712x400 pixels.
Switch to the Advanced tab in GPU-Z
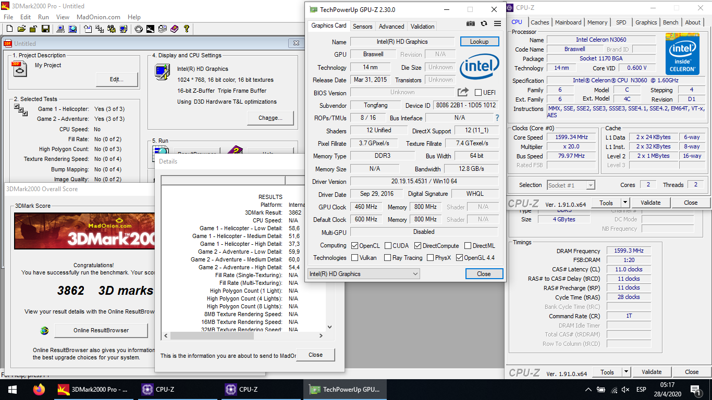[x=391, y=26]
